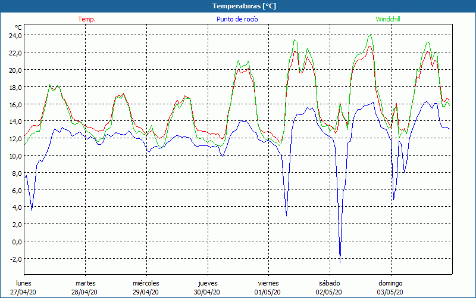Click the '02/05/20' date label

point(329,292)
